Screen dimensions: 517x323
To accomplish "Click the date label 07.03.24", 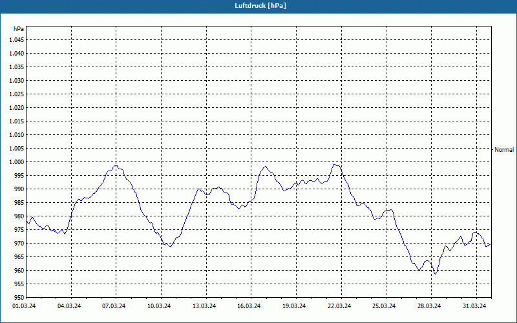I will point(114,306).
